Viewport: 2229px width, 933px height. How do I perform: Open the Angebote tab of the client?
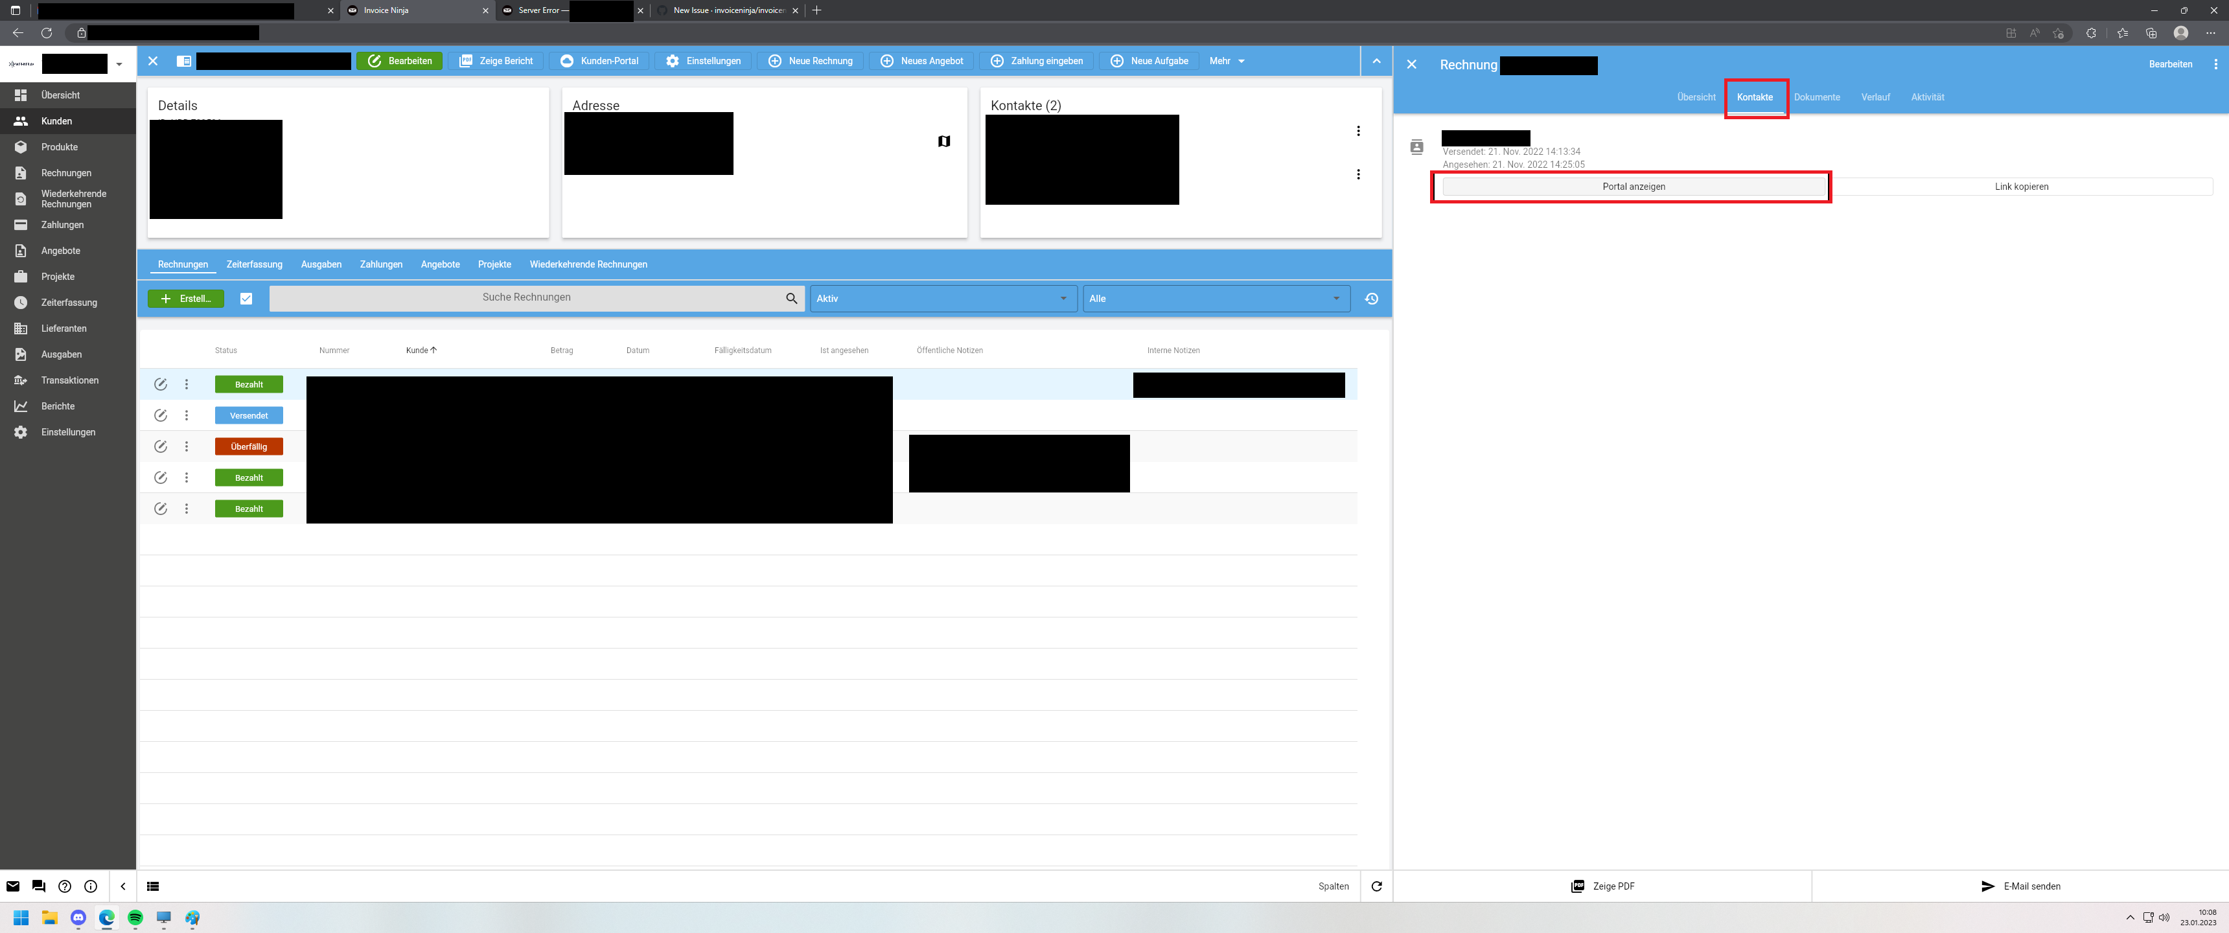pyautogui.click(x=441, y=264)
